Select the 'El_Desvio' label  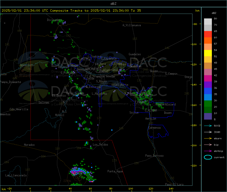click(59, 96)
